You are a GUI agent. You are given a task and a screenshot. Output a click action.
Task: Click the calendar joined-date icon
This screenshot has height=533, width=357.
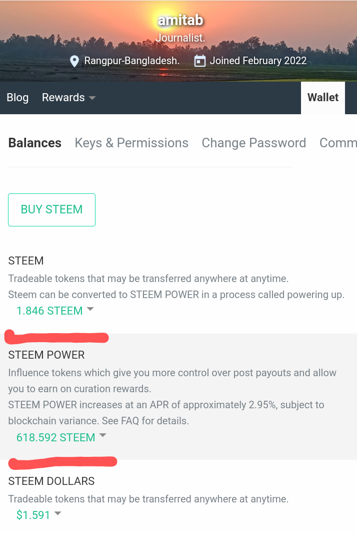click(200, 61)
